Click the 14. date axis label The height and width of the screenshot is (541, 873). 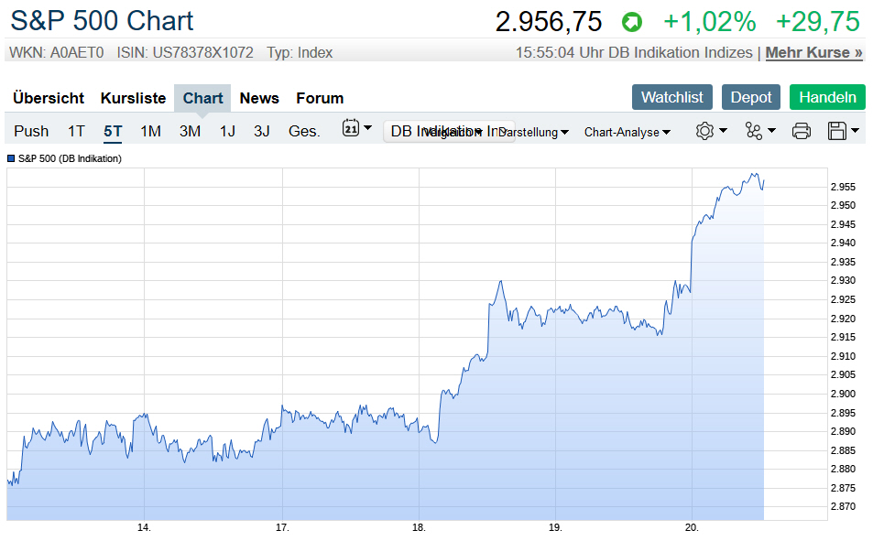pyautogui.click(x=144, y=527)
